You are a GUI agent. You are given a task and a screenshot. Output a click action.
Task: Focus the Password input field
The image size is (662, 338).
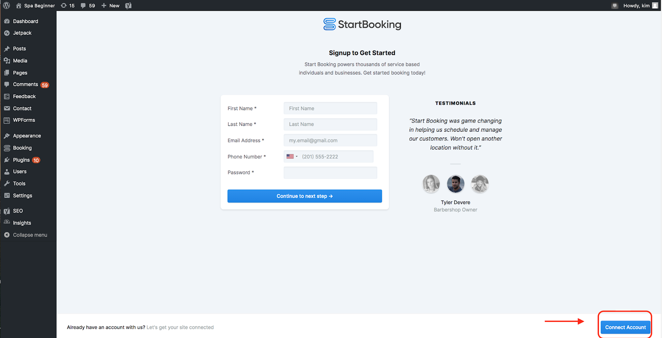coord(330,173)
